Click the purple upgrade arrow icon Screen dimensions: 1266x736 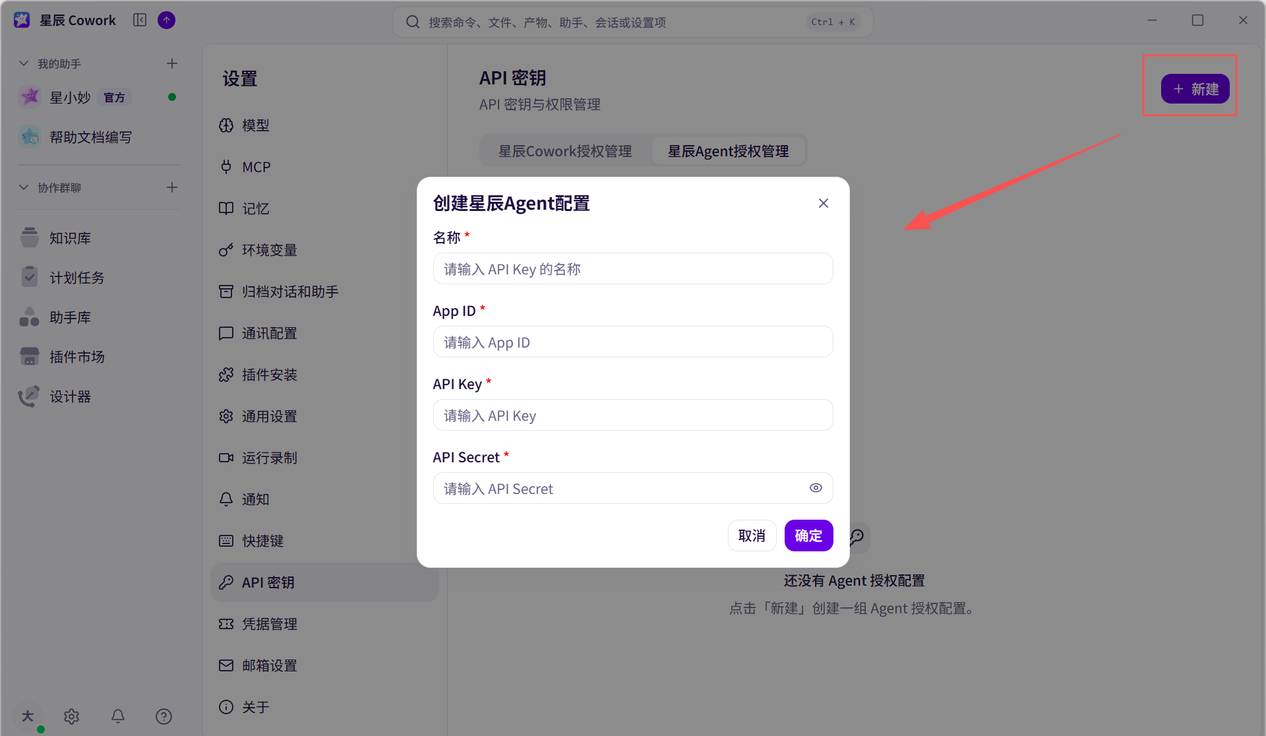[167, 20]
